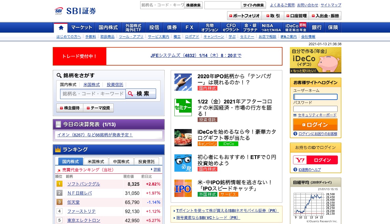
Task: Go to the home icon tab
Action: [61, 28]
